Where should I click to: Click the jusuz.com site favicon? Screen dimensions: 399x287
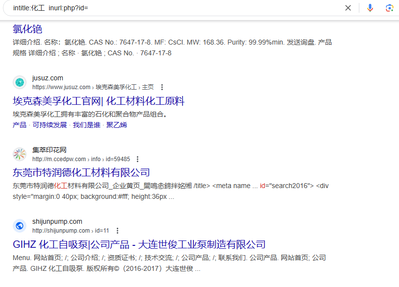(20, 82)
